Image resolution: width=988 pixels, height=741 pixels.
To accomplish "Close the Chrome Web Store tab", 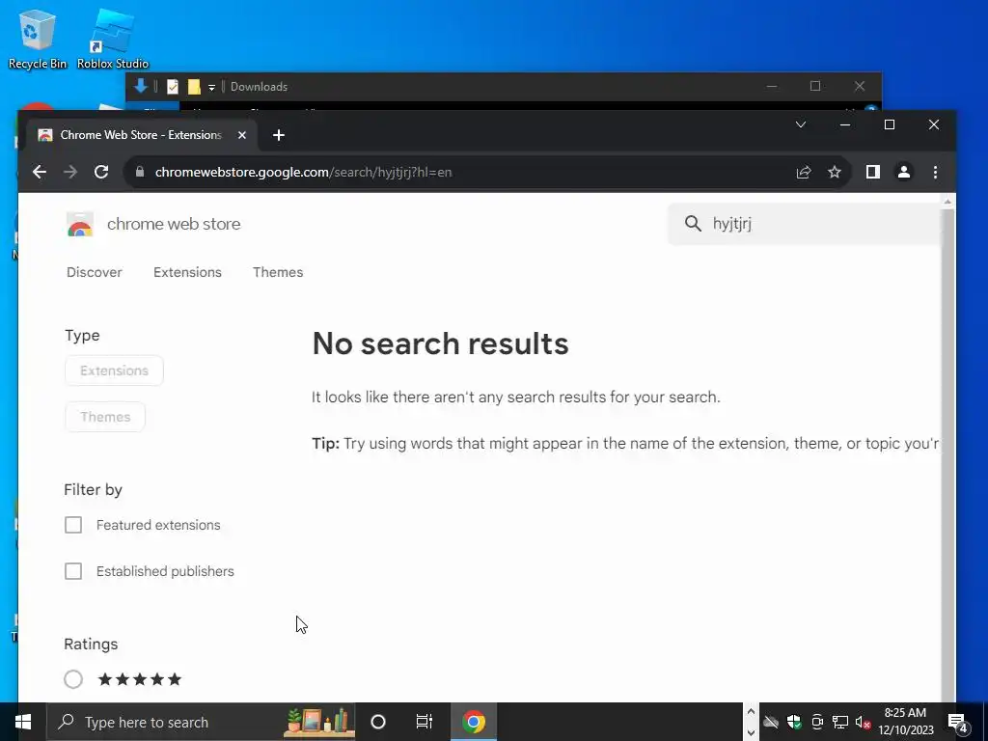I will coord(242,135).
